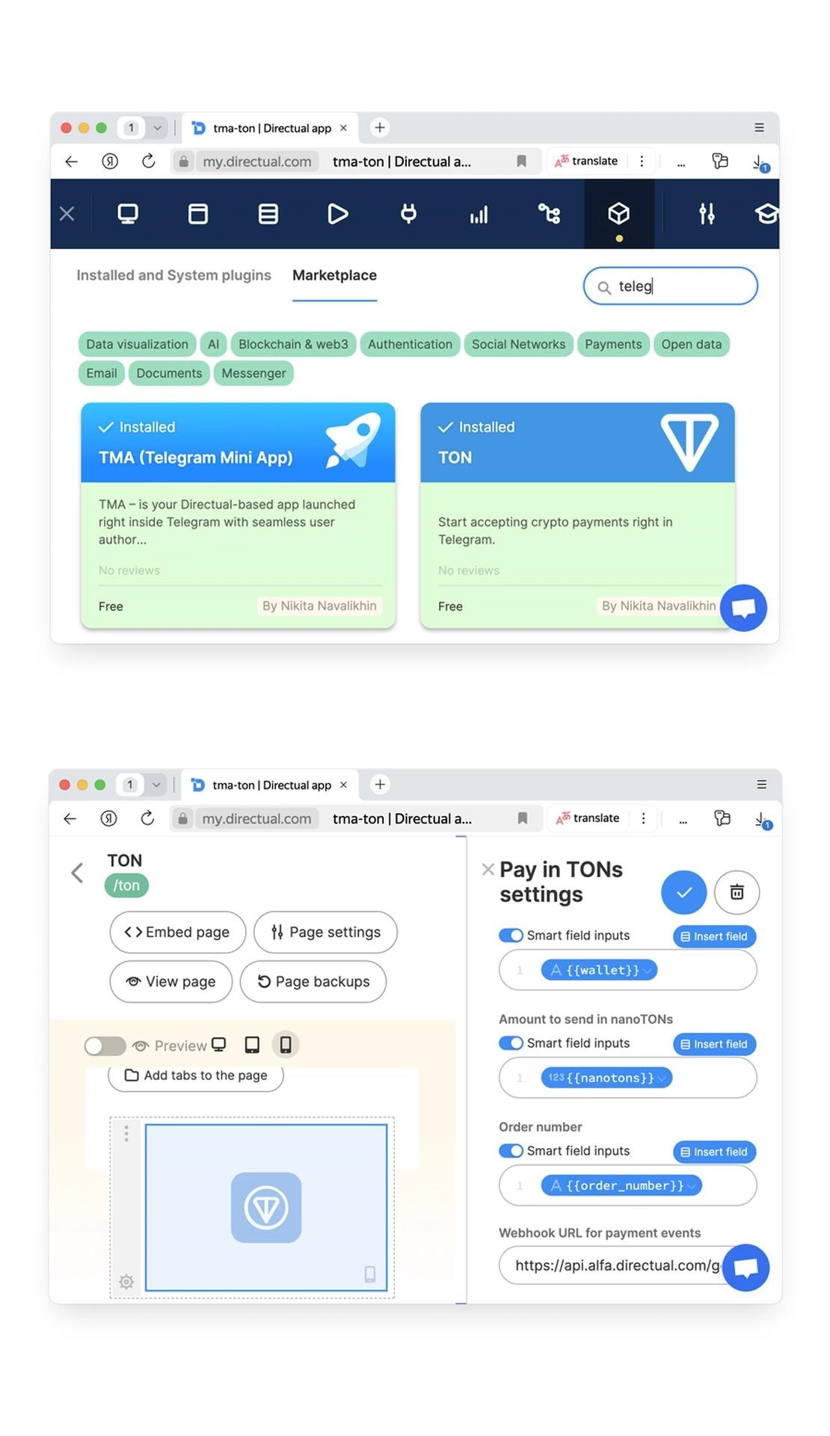Expand the {{order_number}} field chip dropdown
This screenshot has width=830, height=1436.
(692, 1186)
